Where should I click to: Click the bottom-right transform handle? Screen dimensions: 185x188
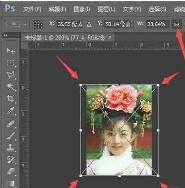point(158,176)
